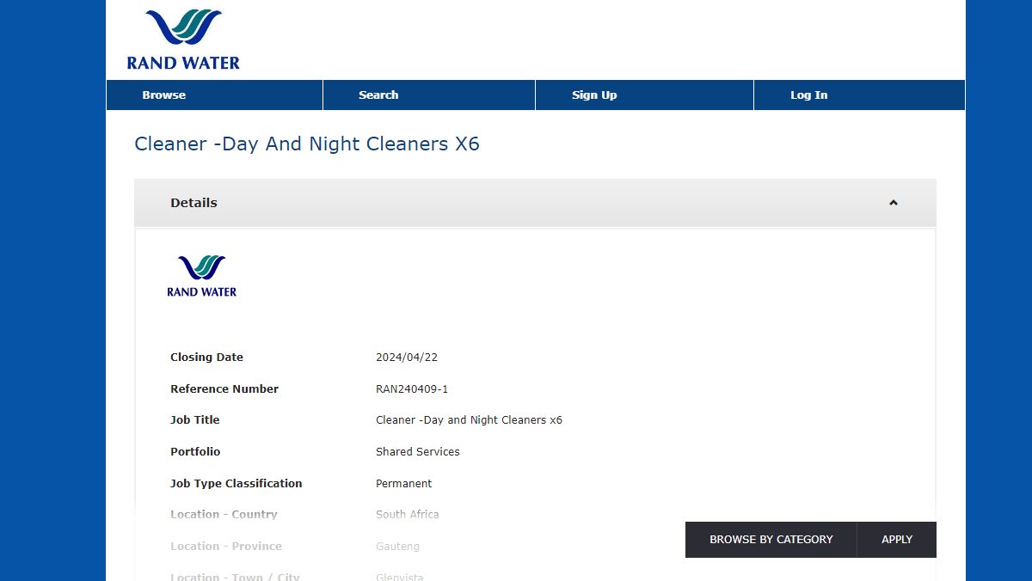Select the Gauteng province value
The image size is (1032, 581).
(x=397, y=546)
